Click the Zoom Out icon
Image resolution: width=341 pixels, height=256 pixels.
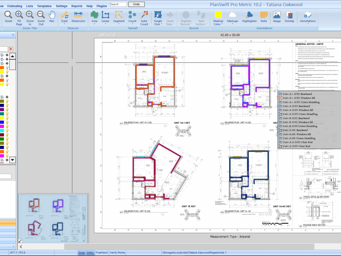[x=41, y=18]
